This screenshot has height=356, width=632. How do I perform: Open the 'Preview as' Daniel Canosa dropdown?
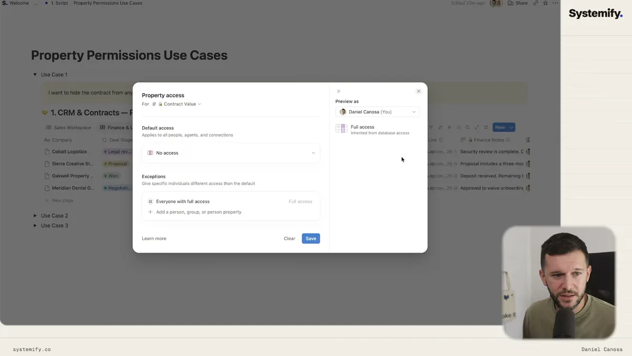point(377,112)
